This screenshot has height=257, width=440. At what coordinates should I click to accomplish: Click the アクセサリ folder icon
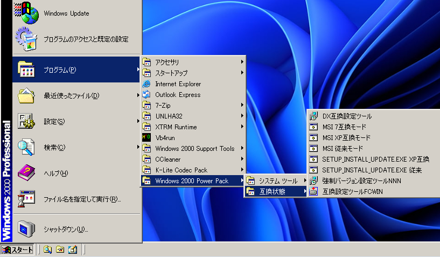[x=146, y=62]
